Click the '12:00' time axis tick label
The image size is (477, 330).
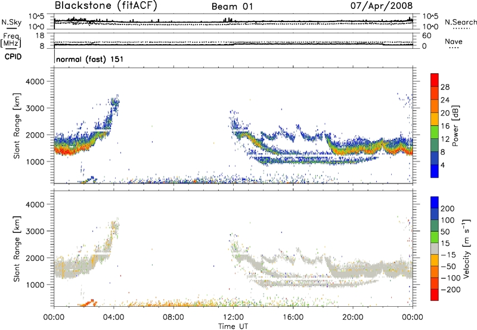[x=233, y=317]
